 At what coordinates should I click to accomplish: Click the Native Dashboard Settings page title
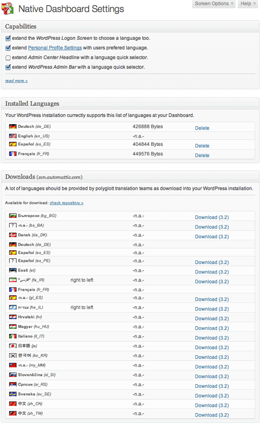click(71, 9)
